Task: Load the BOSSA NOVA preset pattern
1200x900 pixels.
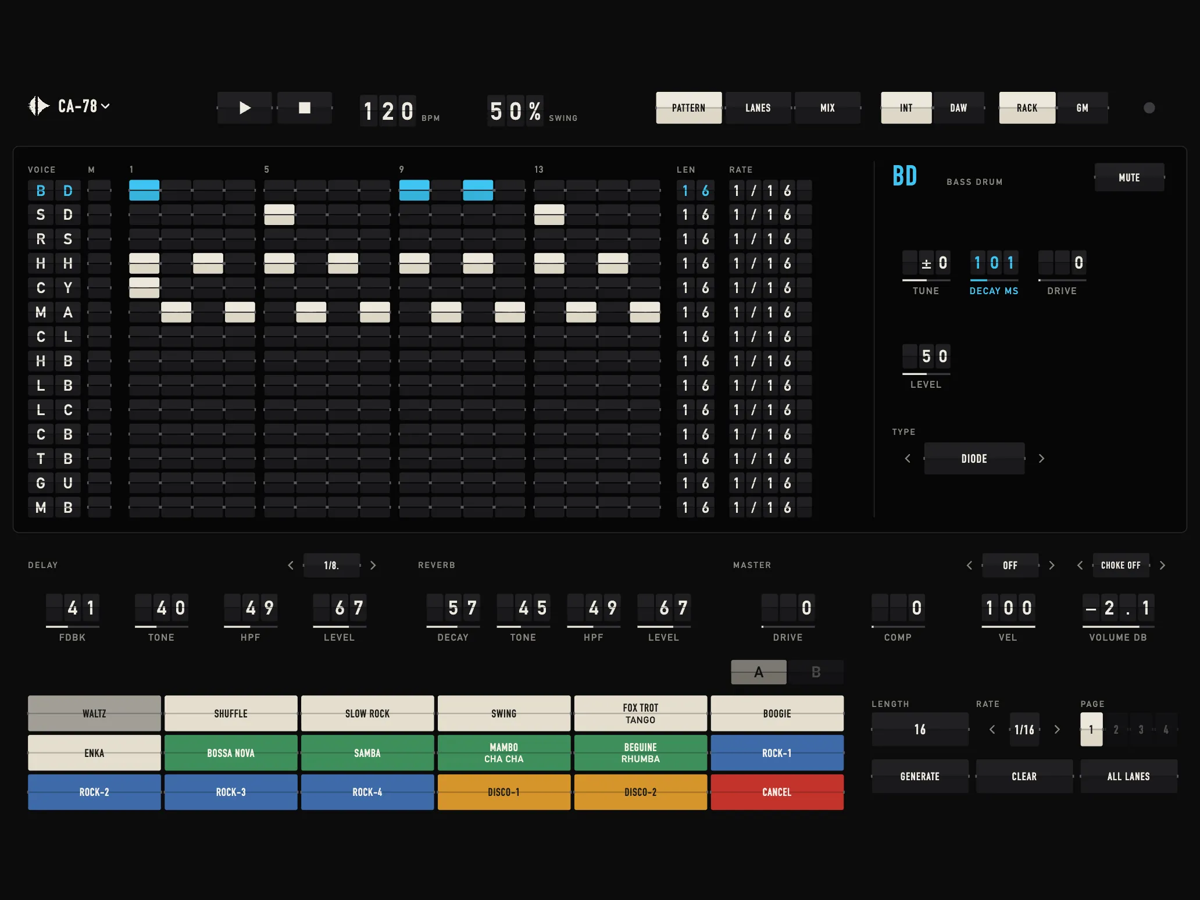Action: pyautogui.click(x=231, y=753)
